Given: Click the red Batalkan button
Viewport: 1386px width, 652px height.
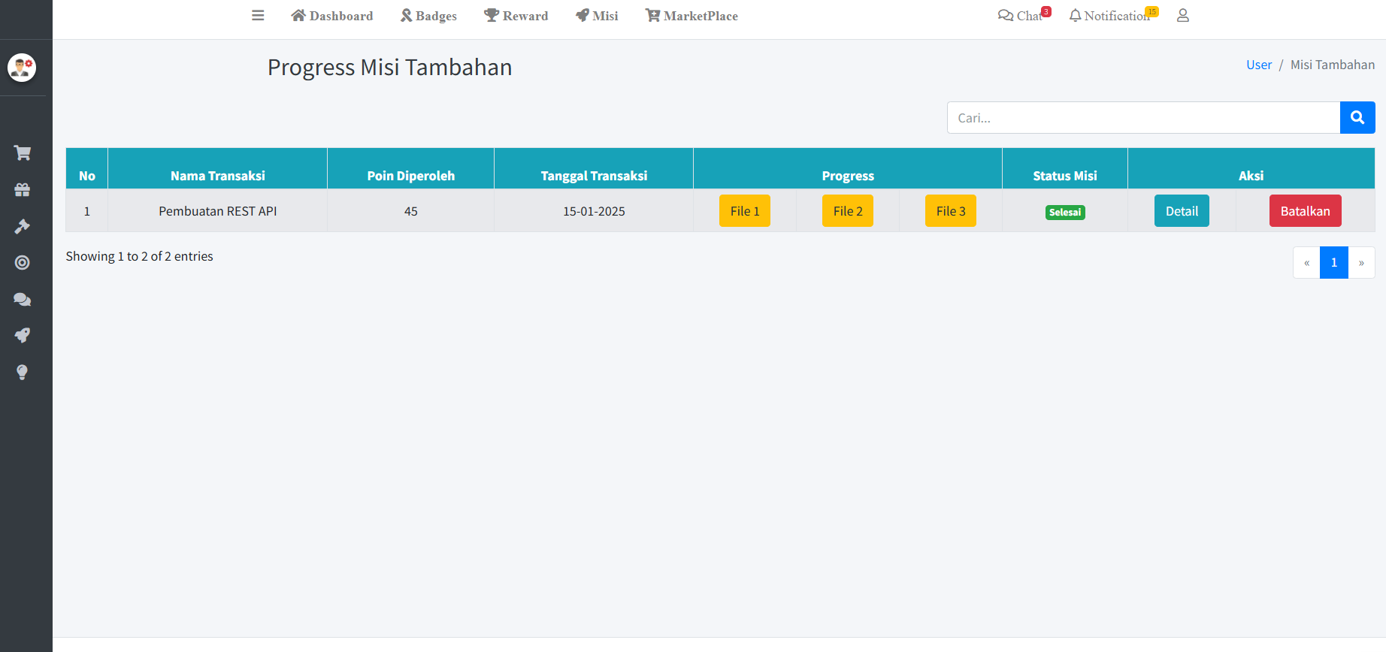Looking at the screenshot, I should point(1305,211).
